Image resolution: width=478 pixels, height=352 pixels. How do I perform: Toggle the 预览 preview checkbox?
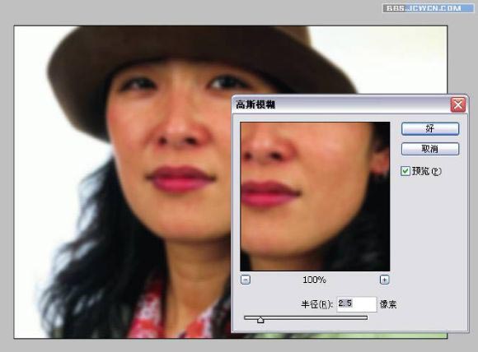coord(405,171)
